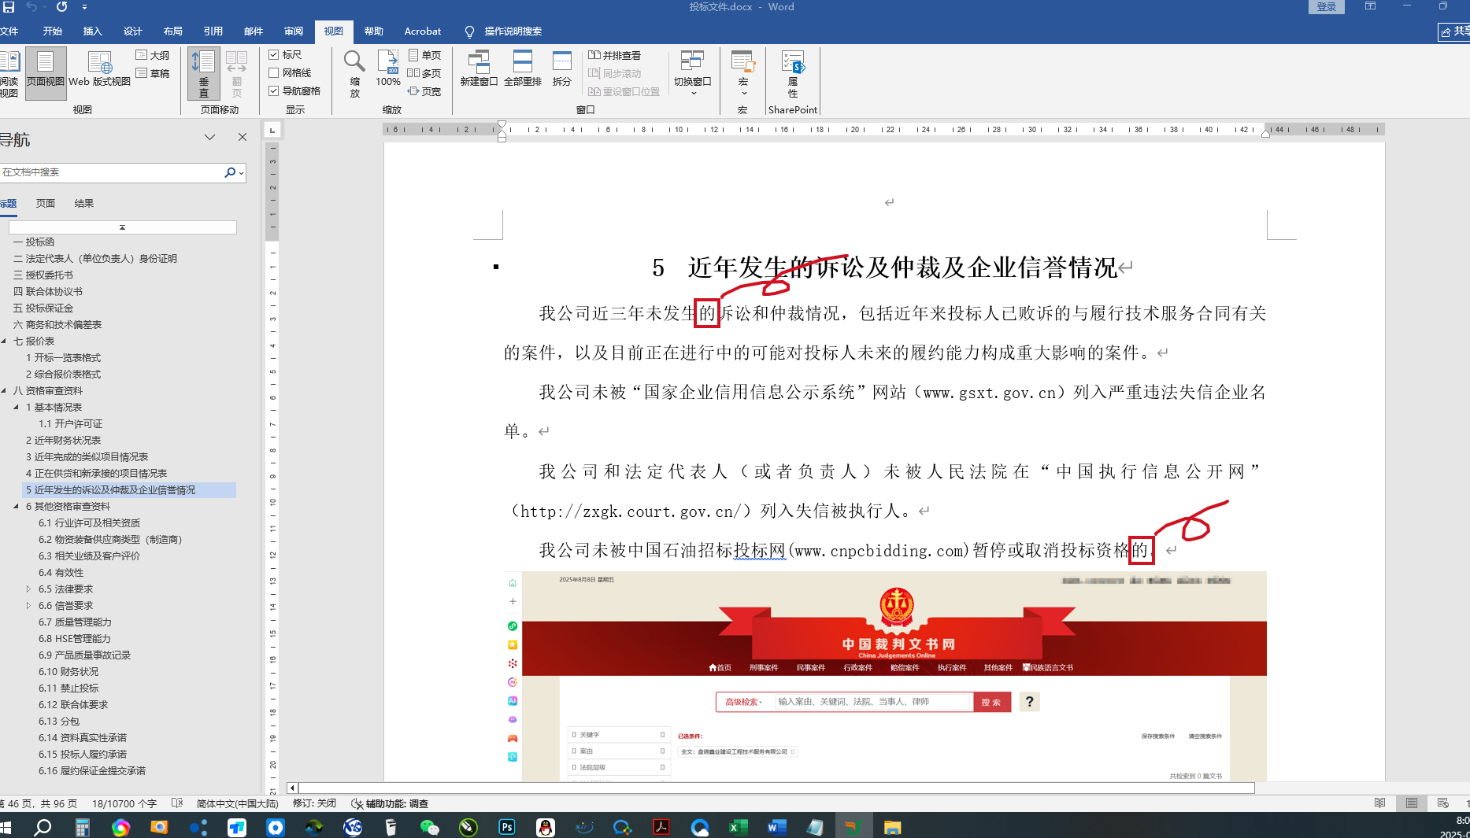Image resolution: width=1470 pixels, height=838 pixels.
Task: Jump to heading 五 投标保证金
Action: click(43, 308)
